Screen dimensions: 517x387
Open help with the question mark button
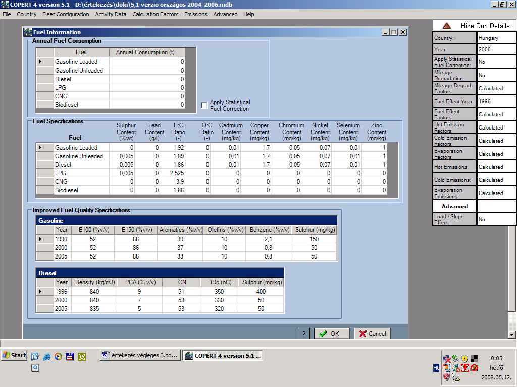[x=303, y=334]
